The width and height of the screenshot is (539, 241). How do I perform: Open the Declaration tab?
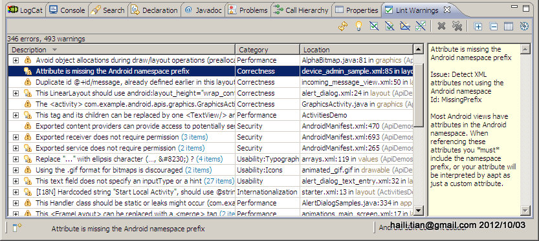tap(155, 10)
